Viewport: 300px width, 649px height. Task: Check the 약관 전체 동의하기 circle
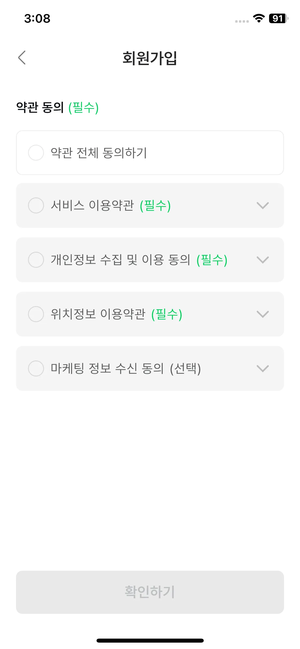point(36,153)
